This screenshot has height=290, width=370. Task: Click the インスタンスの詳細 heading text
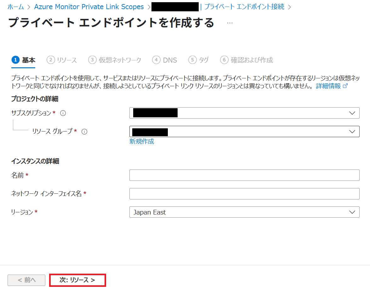click(35, 161)
